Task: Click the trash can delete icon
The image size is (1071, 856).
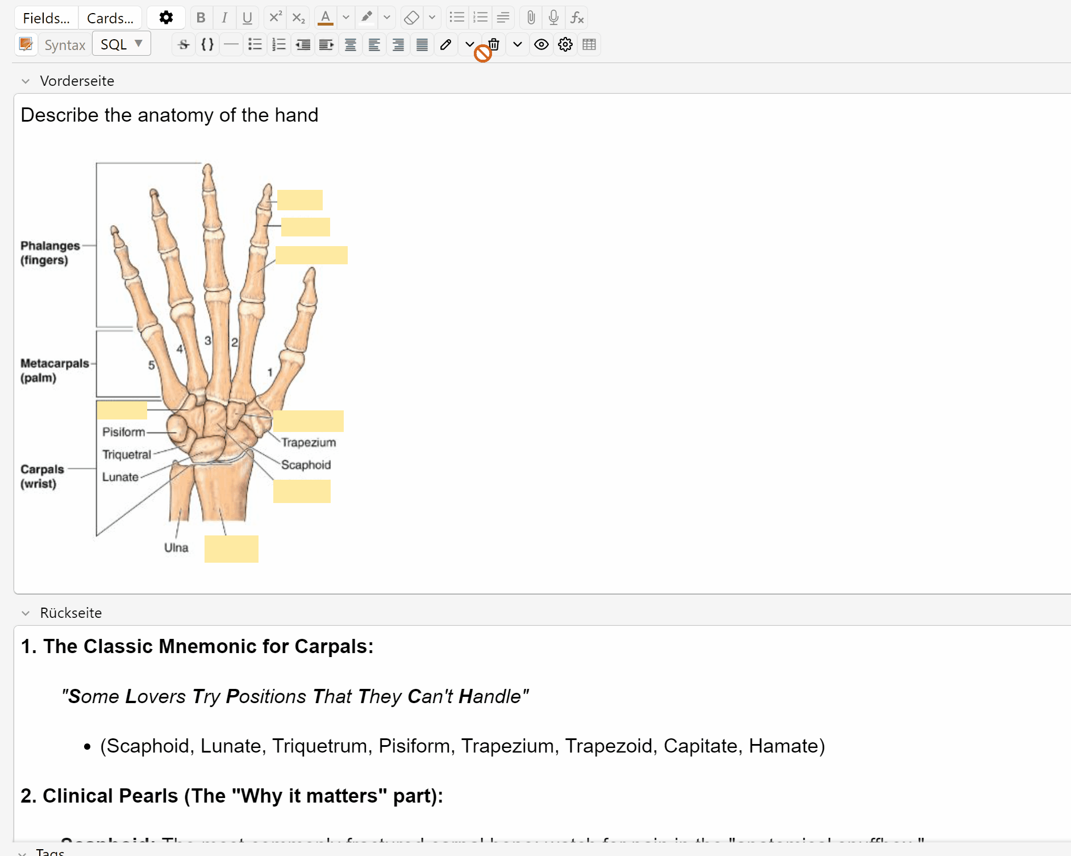Action: [x=494, y=44]
